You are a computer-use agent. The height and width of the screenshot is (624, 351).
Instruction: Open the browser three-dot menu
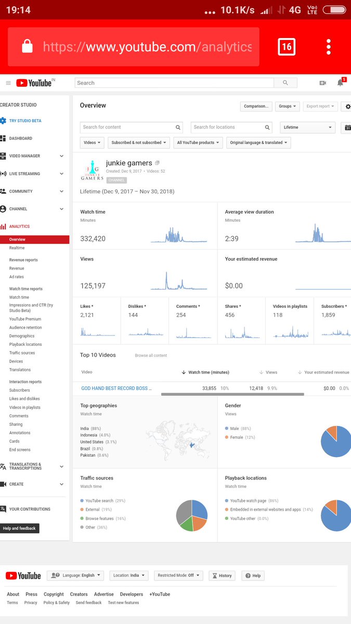(329, 47)
